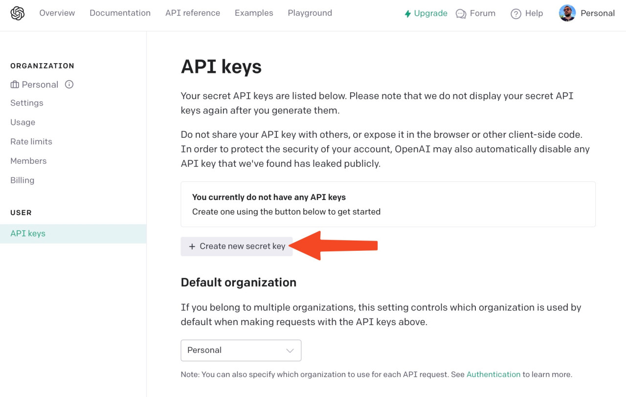Click the chevron arrow in organization selector
This screenshot has height=397, width=626.
pos(290,351)
